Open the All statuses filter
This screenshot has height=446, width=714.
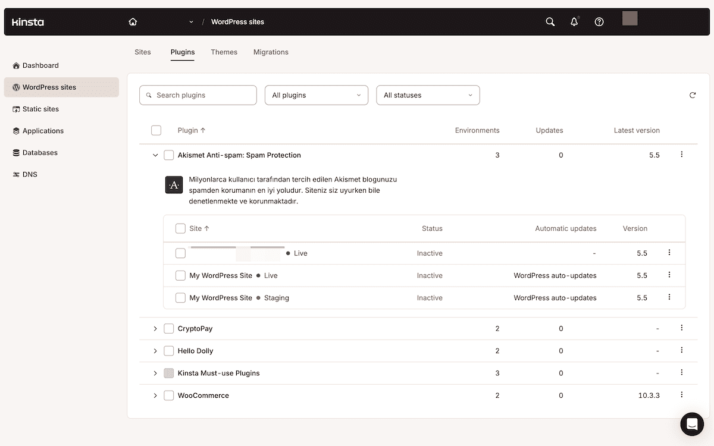point(428,95)
